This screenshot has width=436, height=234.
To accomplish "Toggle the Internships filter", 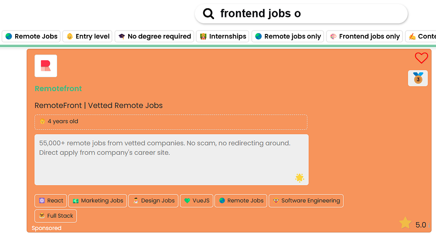I will click(222, 36).
